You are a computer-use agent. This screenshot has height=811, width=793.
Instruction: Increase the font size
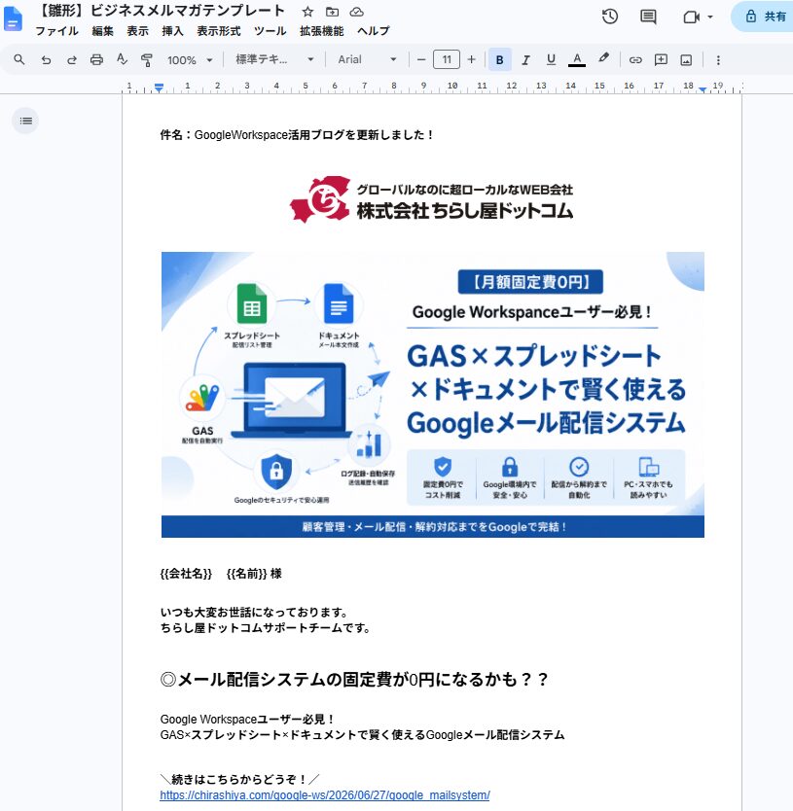[x=471, y=59]
